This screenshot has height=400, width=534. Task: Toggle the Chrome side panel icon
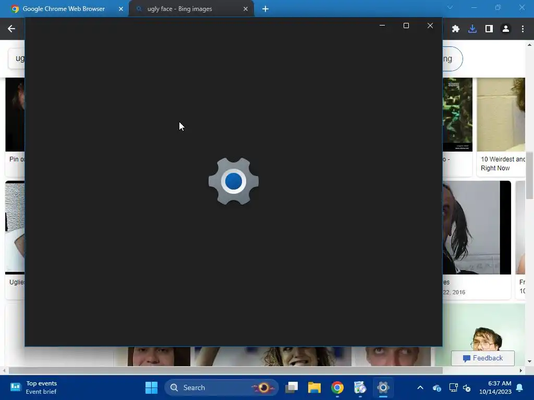[489, 29]
